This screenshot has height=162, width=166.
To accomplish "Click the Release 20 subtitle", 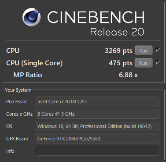I will click(x=117, y=32).
